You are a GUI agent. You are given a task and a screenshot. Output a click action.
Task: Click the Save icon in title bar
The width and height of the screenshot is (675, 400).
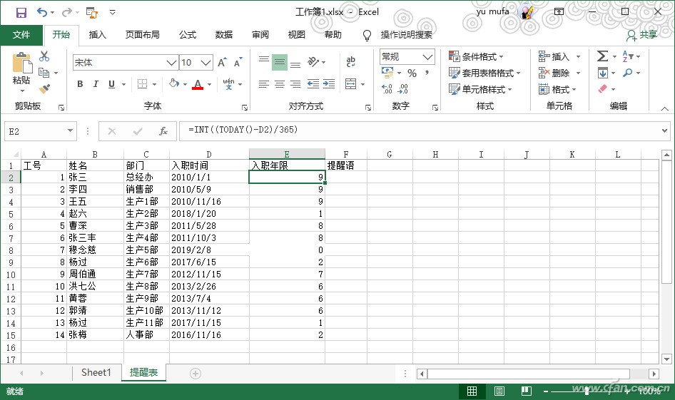click(x=21, y=12)
